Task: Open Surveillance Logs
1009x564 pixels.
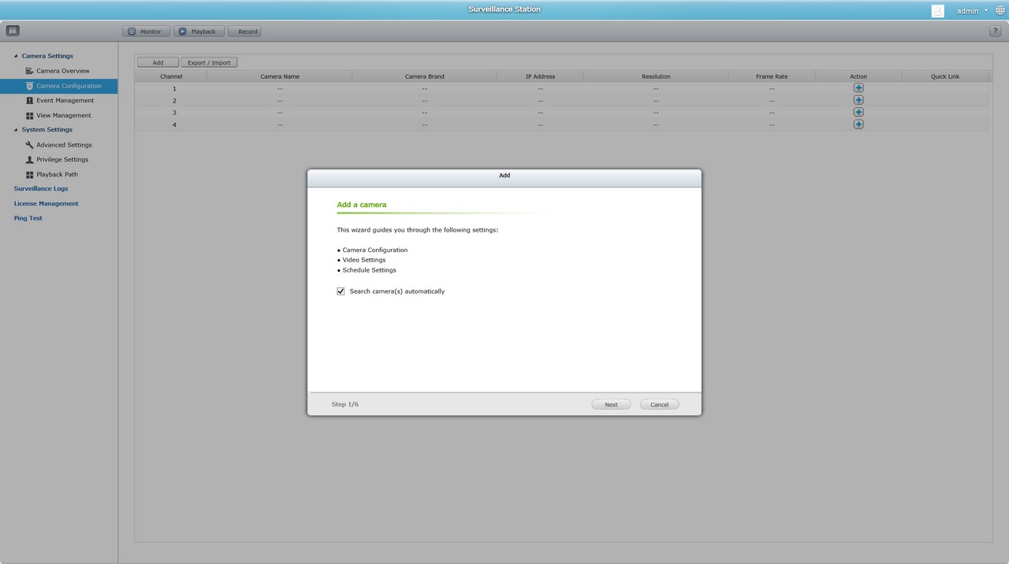Action: pyautogui.click(x=41, y=188)
